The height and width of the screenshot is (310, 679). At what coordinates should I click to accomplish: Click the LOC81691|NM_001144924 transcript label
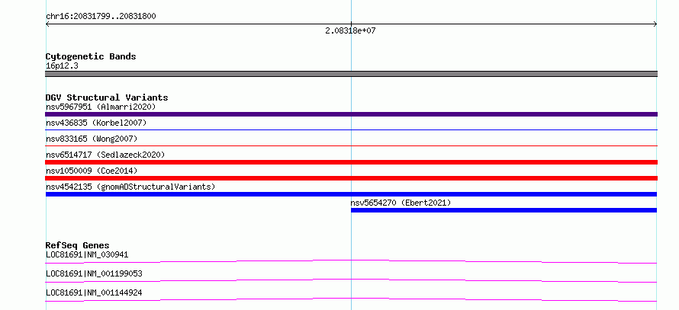[94, 292]
